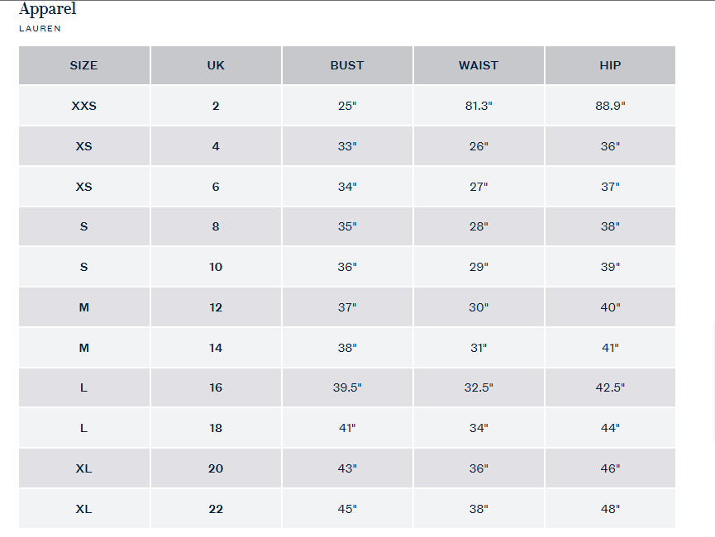Click the 81.3" waist value
Viewport: 715px width, 537px height.
pyautogui.click(x=479, y=106)
